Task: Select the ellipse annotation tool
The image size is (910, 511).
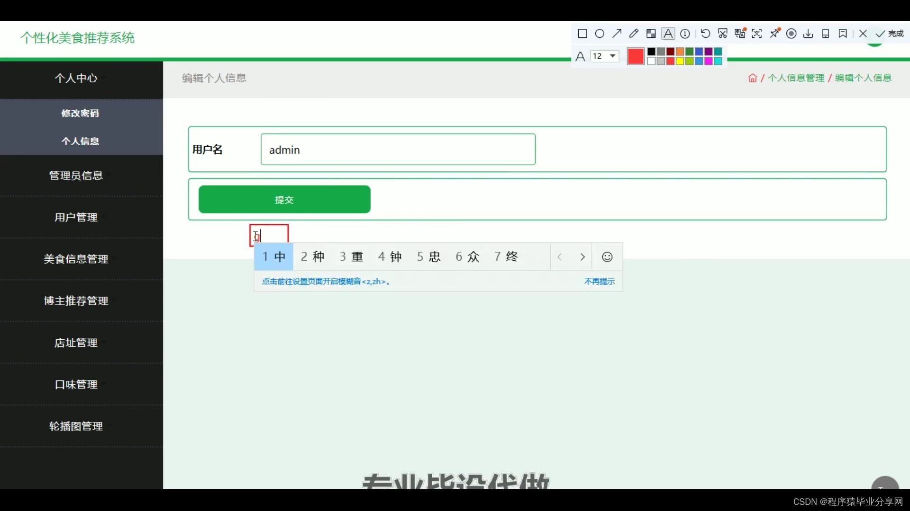Action: click(600, 34)
